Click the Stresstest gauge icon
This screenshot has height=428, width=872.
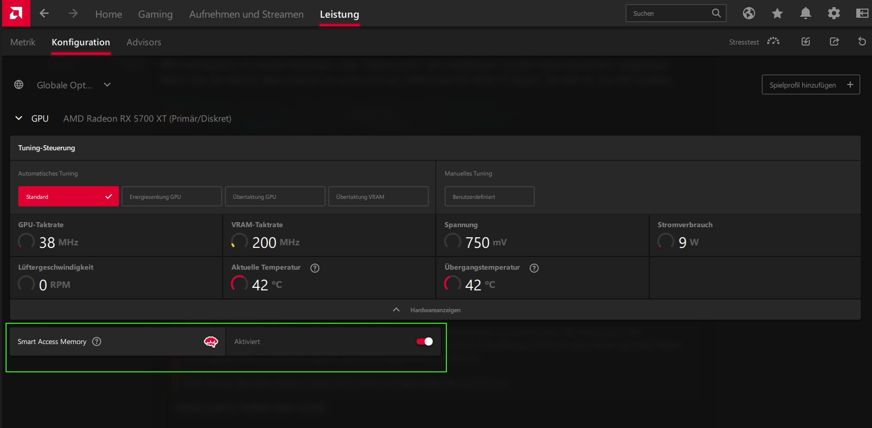(x=773, y=41)
